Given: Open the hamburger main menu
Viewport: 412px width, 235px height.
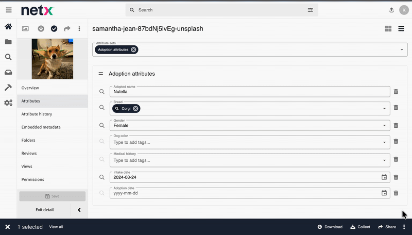Looking at the screenshot, I should [x=8, y=10].
